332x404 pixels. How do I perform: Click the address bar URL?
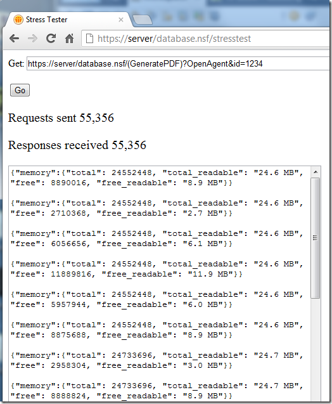click(x=174, y=39)
